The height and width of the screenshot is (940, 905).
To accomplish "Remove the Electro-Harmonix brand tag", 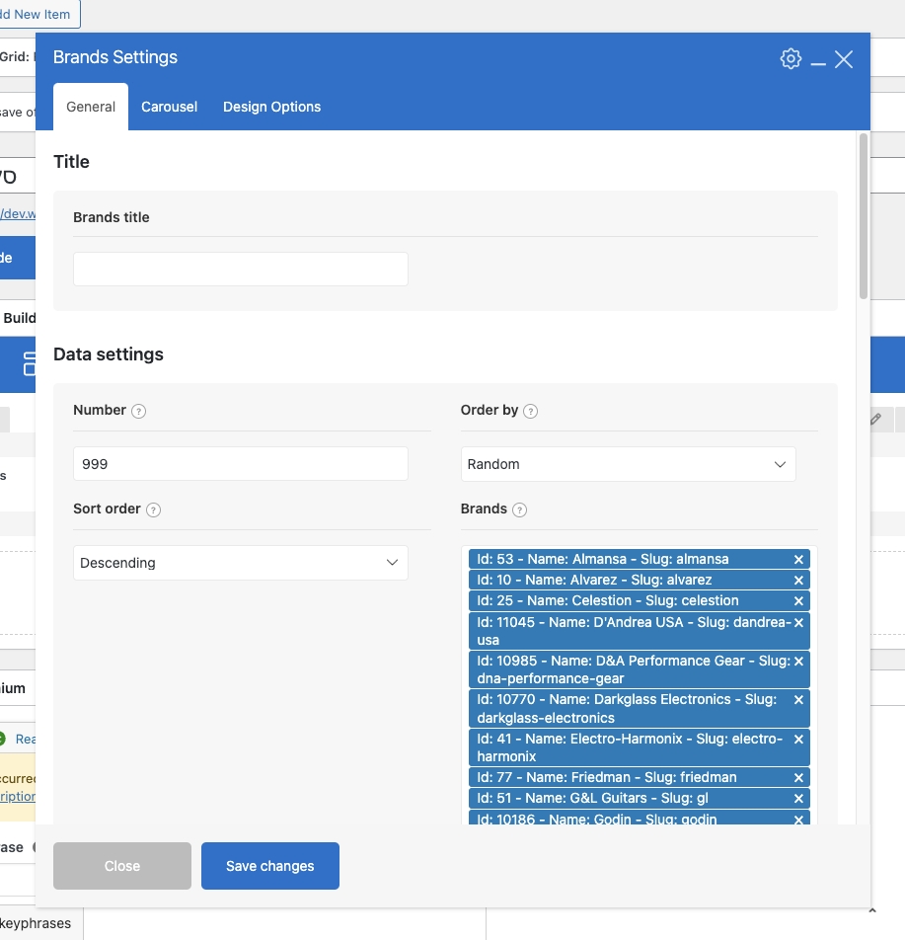I will point(798,740).
